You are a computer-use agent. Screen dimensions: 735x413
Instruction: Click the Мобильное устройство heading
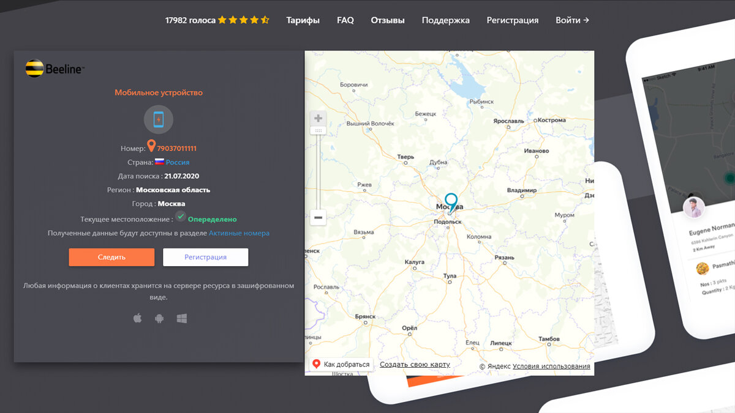click(159, 92)
